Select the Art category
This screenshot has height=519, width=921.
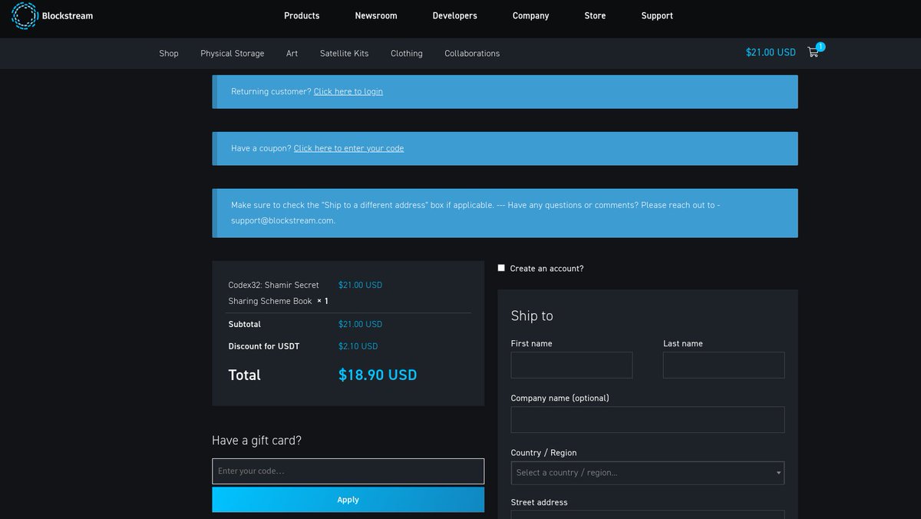point(292,53)
